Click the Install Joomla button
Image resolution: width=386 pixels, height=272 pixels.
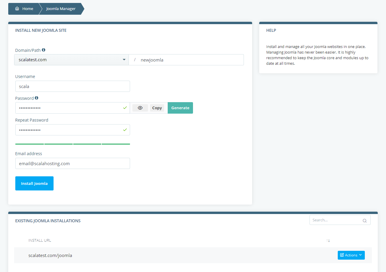(34, 183)
